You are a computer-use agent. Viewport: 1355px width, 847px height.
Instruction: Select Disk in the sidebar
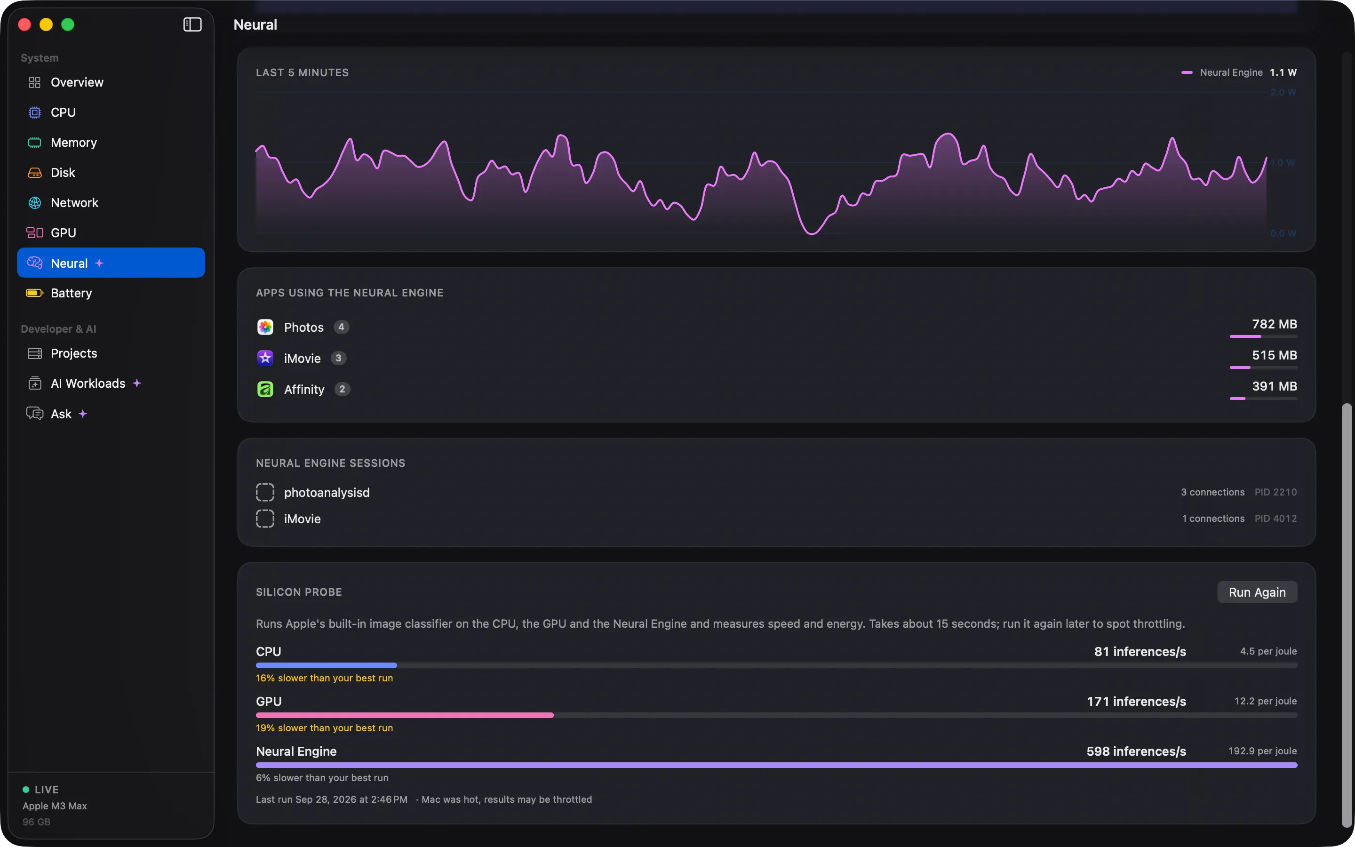coord(111,173)
